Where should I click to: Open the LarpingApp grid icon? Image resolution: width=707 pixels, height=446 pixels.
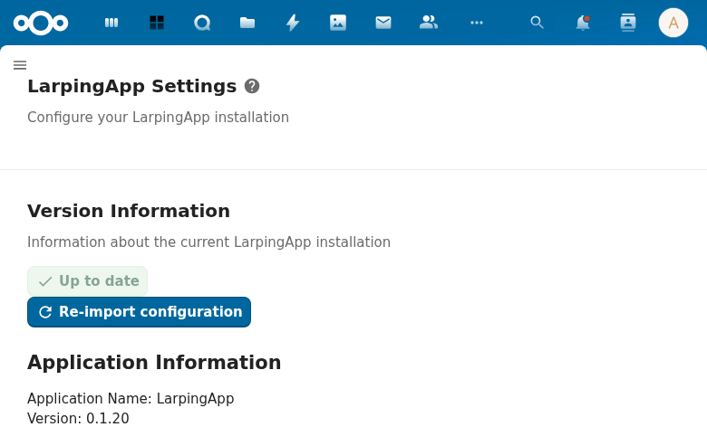point(157,23)
